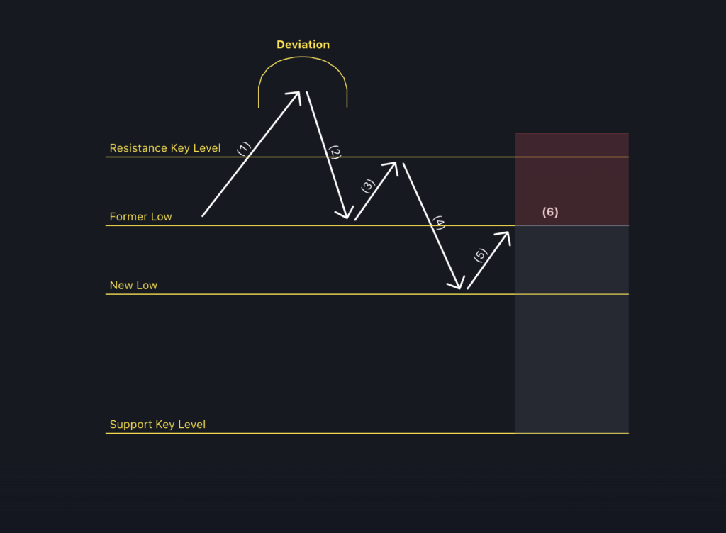This screenshot has height=533, width=726.
Task: Click the upward arrow labeled (3)
Action: tap(376, 191)
